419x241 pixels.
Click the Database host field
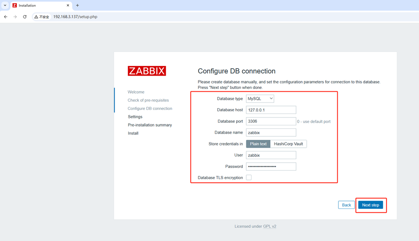click(x=271, y=110)
